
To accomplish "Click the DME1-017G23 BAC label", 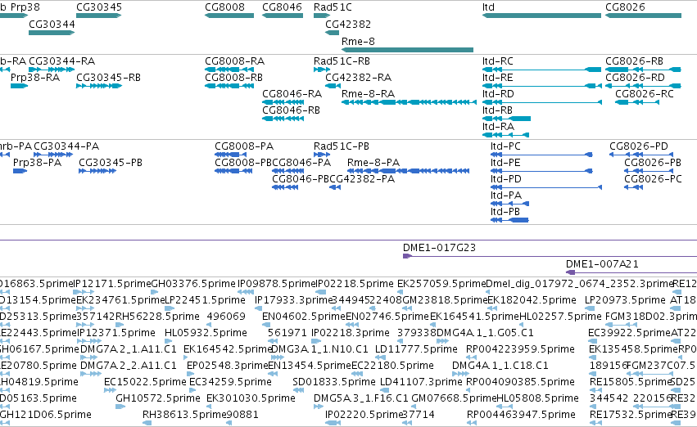I will tap(439, 248).
